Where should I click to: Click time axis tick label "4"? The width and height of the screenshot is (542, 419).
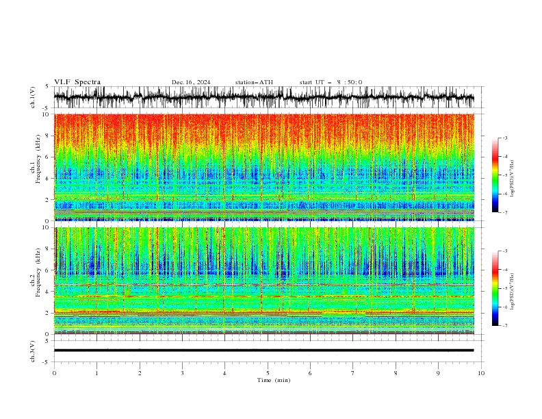click(224, 373)
